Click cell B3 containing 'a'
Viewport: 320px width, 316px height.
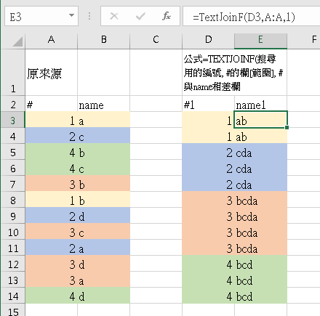click(104, 120)
